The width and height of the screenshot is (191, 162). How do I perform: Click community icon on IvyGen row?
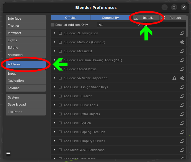coord(182,123)
